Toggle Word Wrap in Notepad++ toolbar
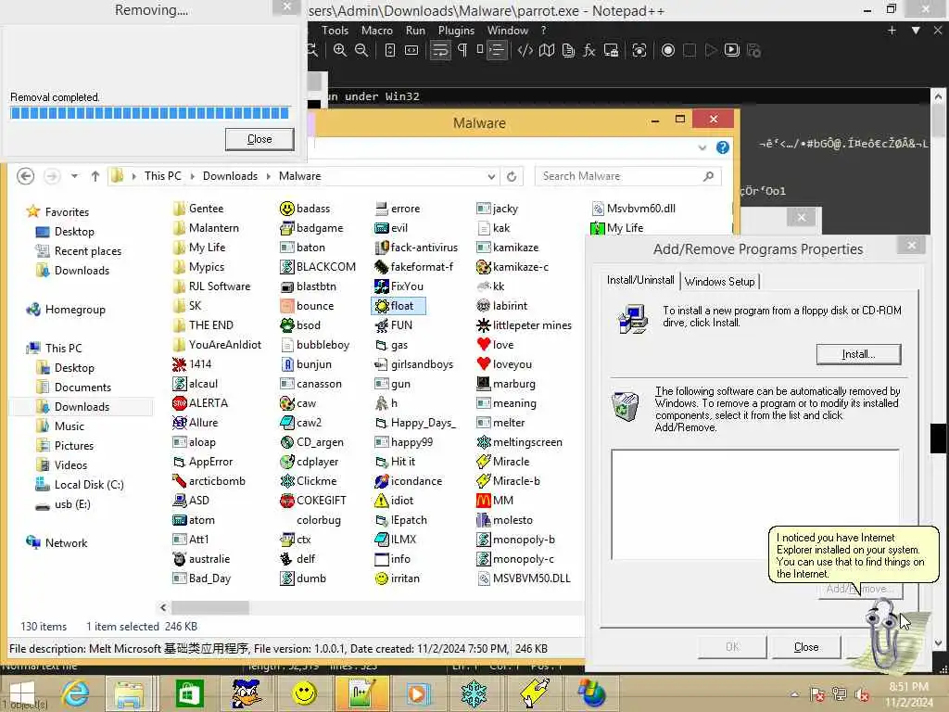The image size is (949, 712). [440, 50]
